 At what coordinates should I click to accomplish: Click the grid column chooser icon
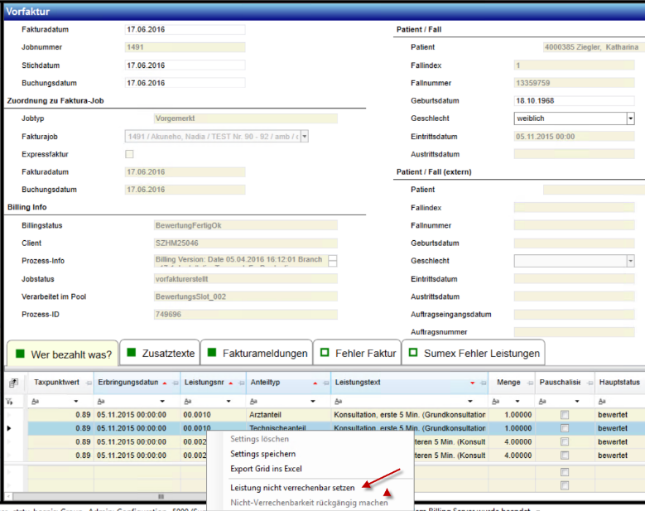coord(13,383)
